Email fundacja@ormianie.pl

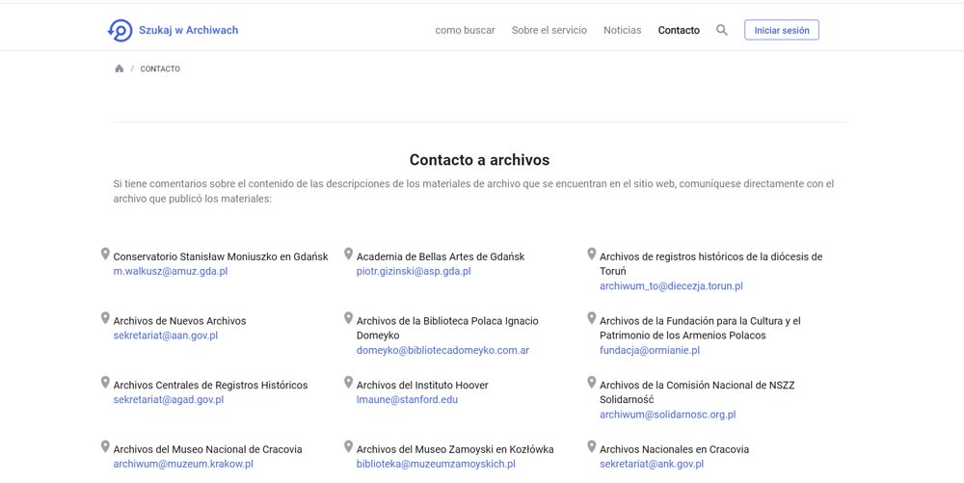(x=650, y=350)
